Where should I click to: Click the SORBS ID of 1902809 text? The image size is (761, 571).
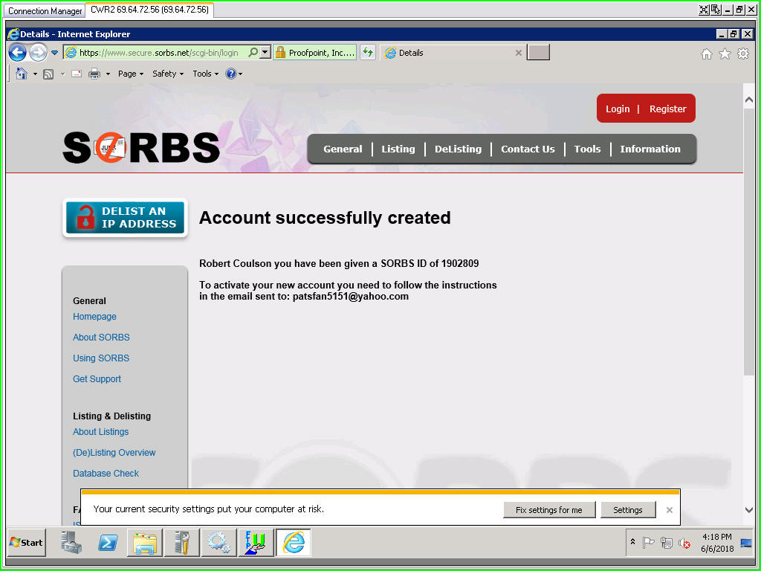click(x=430, y=264)
